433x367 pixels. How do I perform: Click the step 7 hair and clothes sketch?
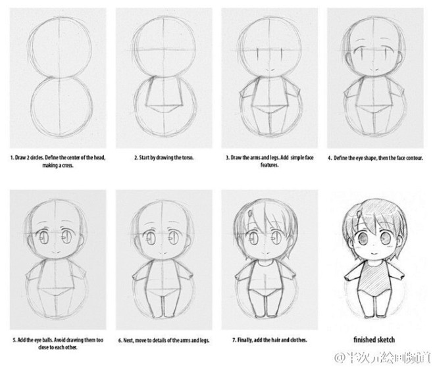(270, 260)
